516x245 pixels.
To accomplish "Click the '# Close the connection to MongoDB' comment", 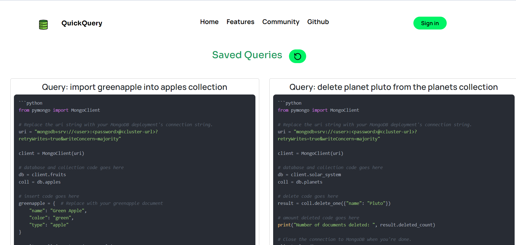I will [344, 239].
